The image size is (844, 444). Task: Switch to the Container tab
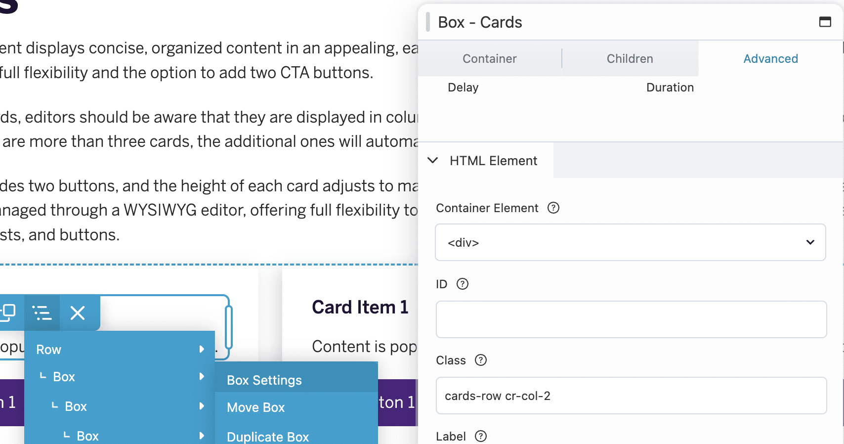coord(489,59)
